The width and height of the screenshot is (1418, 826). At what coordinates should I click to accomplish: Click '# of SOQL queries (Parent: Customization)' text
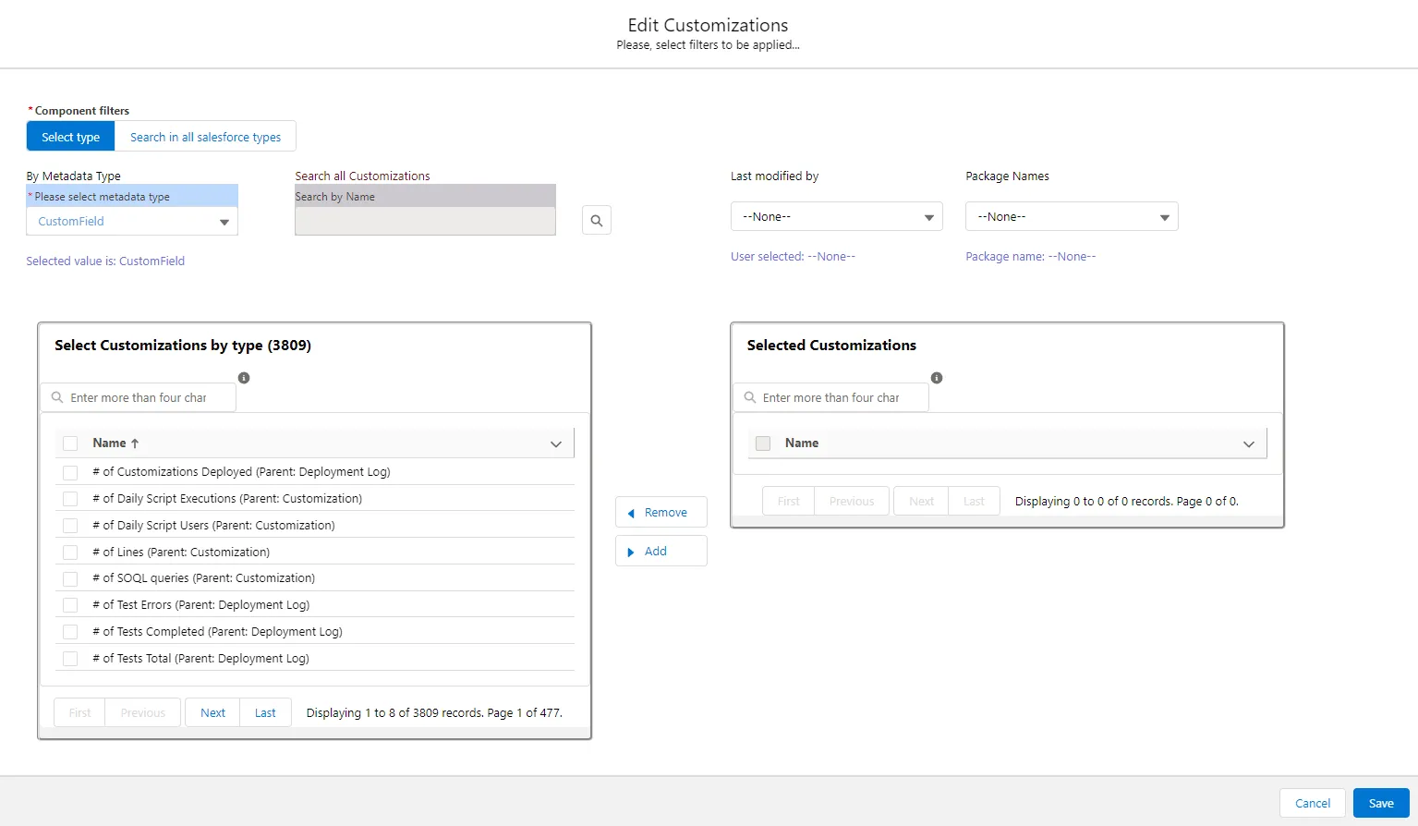(x=203, y=578)
